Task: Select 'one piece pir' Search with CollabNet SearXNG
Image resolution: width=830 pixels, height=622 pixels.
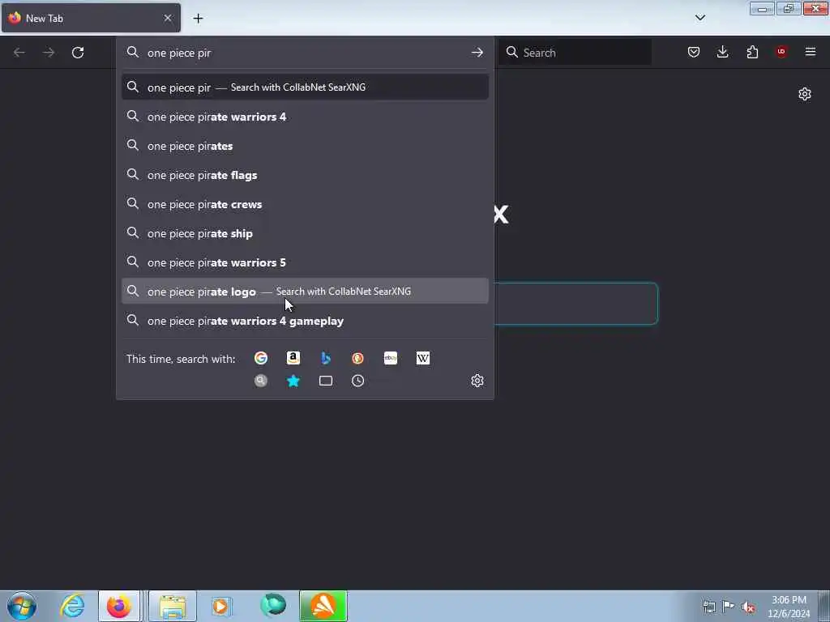Action: coord(305,87)
